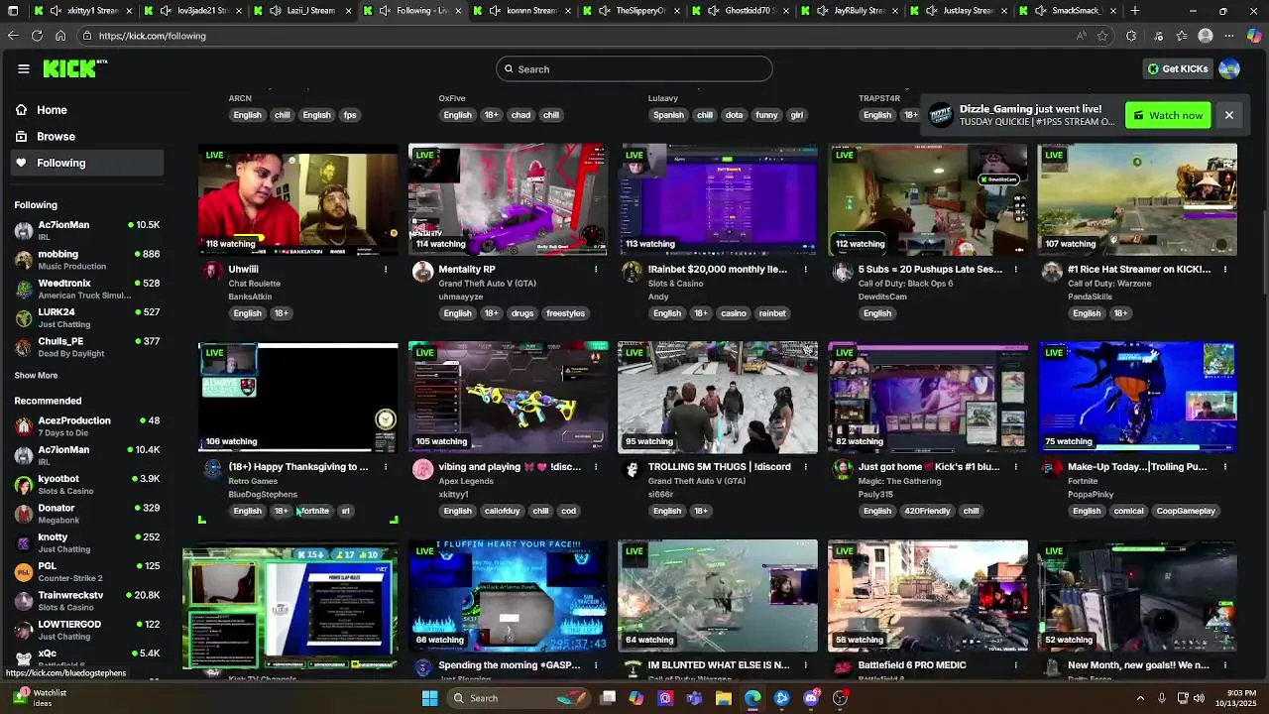Mute audio on lov3jade21 Stream tab
Screen dimensions: 1269x714
[x=166, y=11]
